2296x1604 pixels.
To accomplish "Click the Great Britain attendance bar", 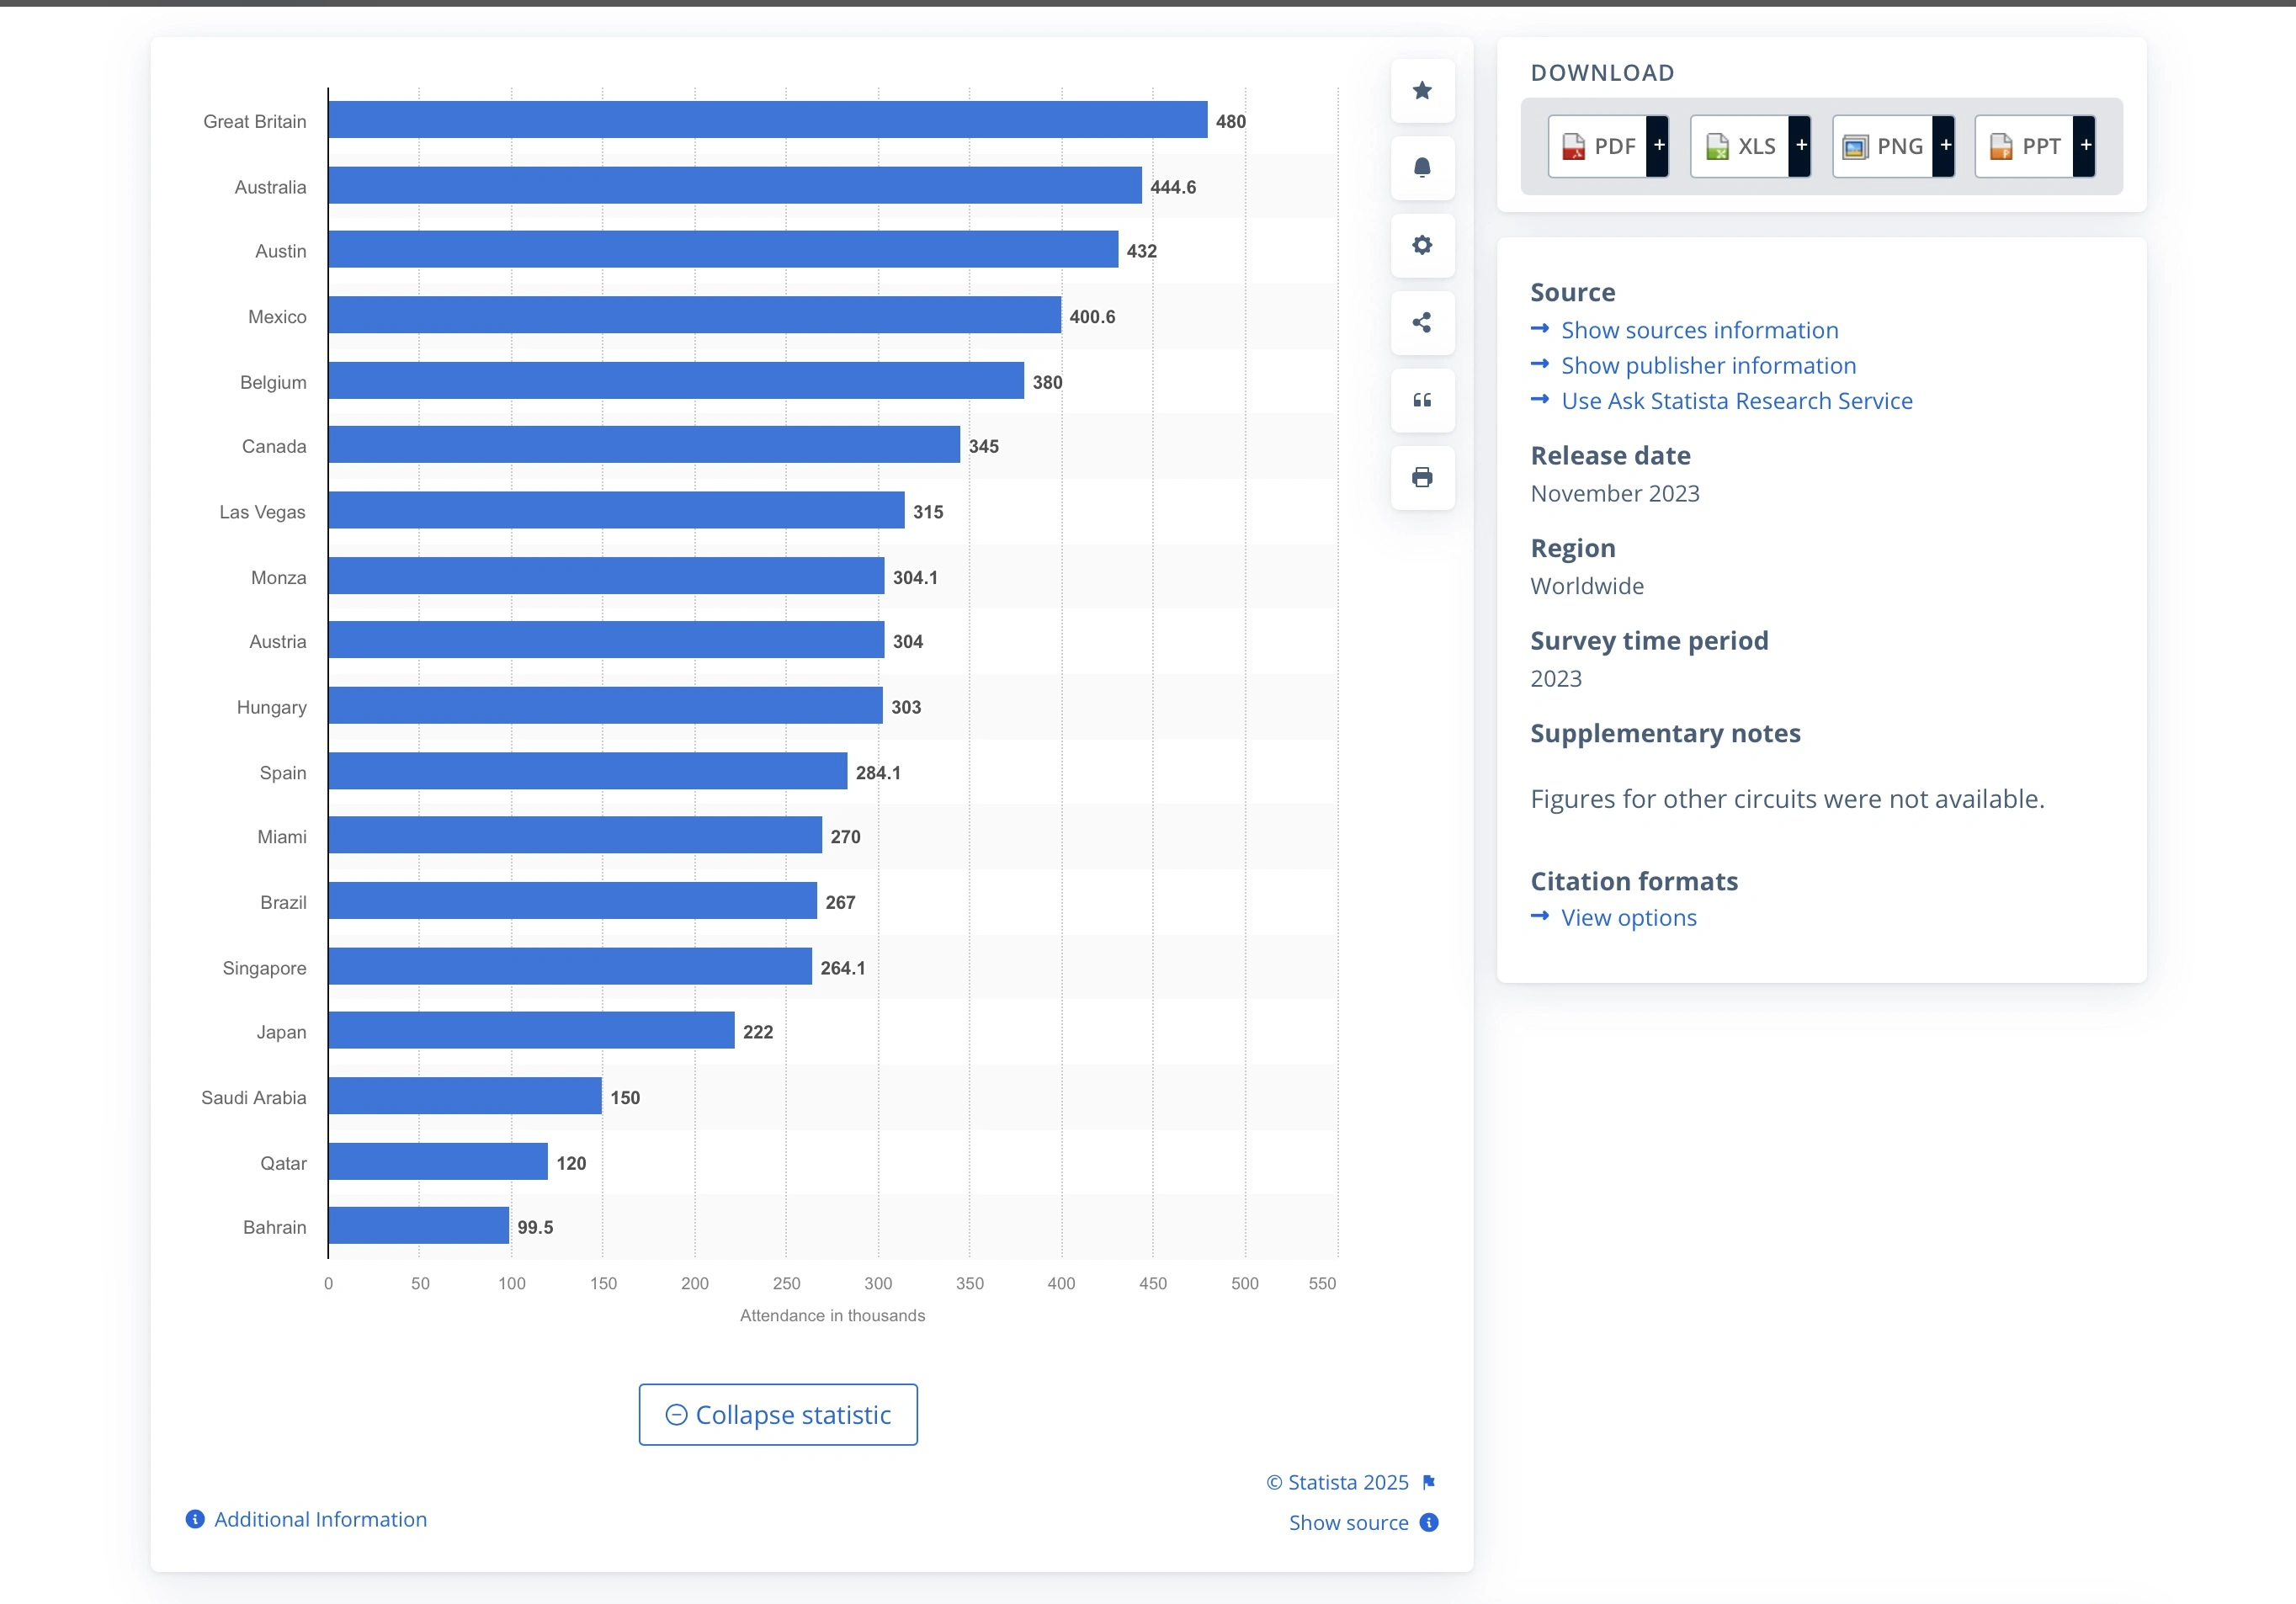I will 767,120.
